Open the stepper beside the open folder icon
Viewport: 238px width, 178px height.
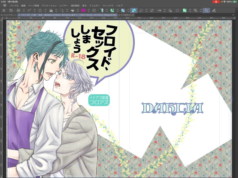point(56,10)
